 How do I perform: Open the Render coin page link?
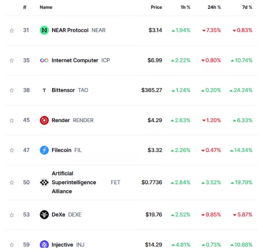click(x=61, y=120)
